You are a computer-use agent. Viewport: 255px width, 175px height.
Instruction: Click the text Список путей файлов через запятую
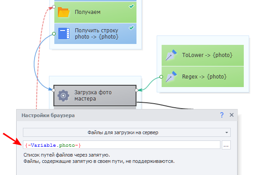click(67, 155)
